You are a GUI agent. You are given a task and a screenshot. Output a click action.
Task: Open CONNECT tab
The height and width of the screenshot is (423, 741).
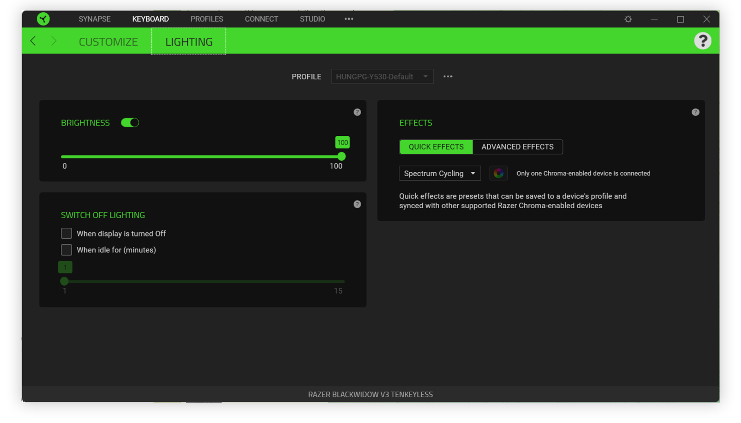pyautogui.click(x=261, y=19)
